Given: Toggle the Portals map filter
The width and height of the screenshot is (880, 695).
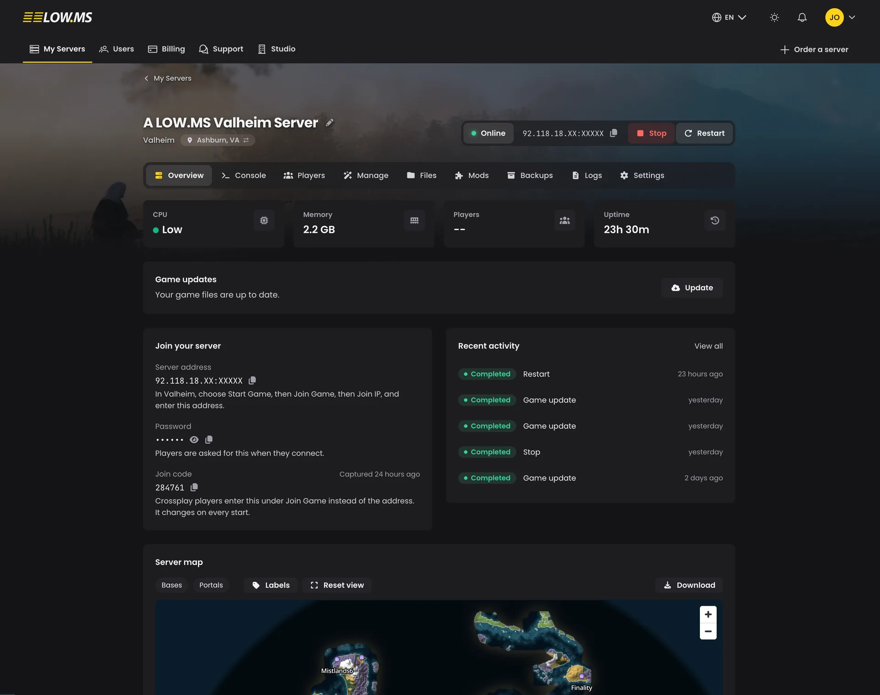Looking at the screenshot, I should click(211, 585).
